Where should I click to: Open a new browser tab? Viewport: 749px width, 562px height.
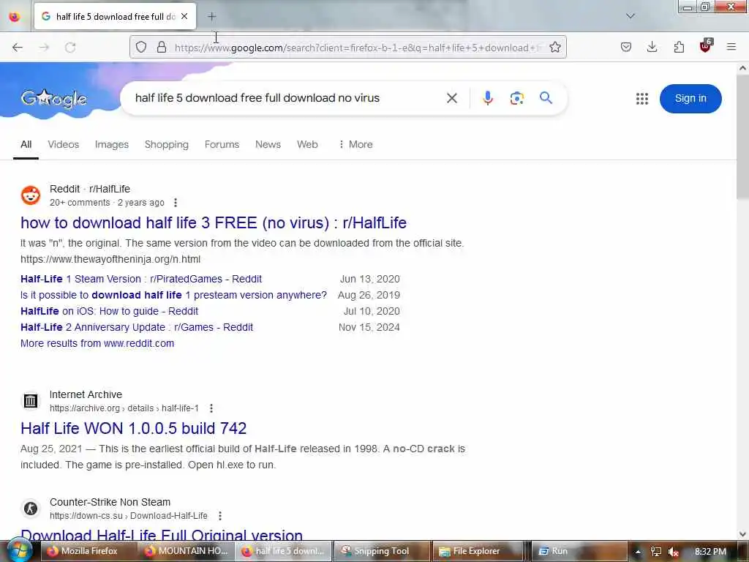211,16
